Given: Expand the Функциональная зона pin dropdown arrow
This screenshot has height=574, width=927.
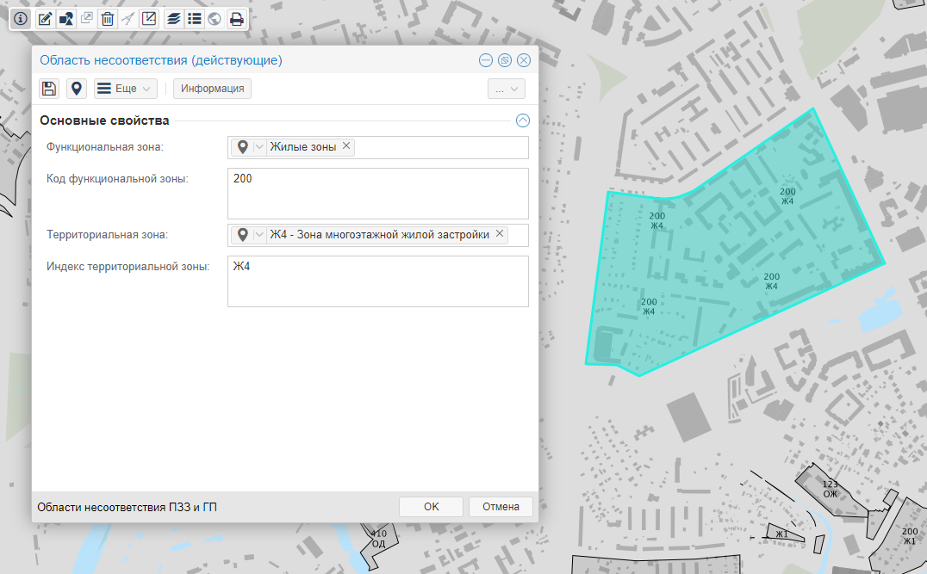Looking at the screenshot, I should (x=259, y=147).
